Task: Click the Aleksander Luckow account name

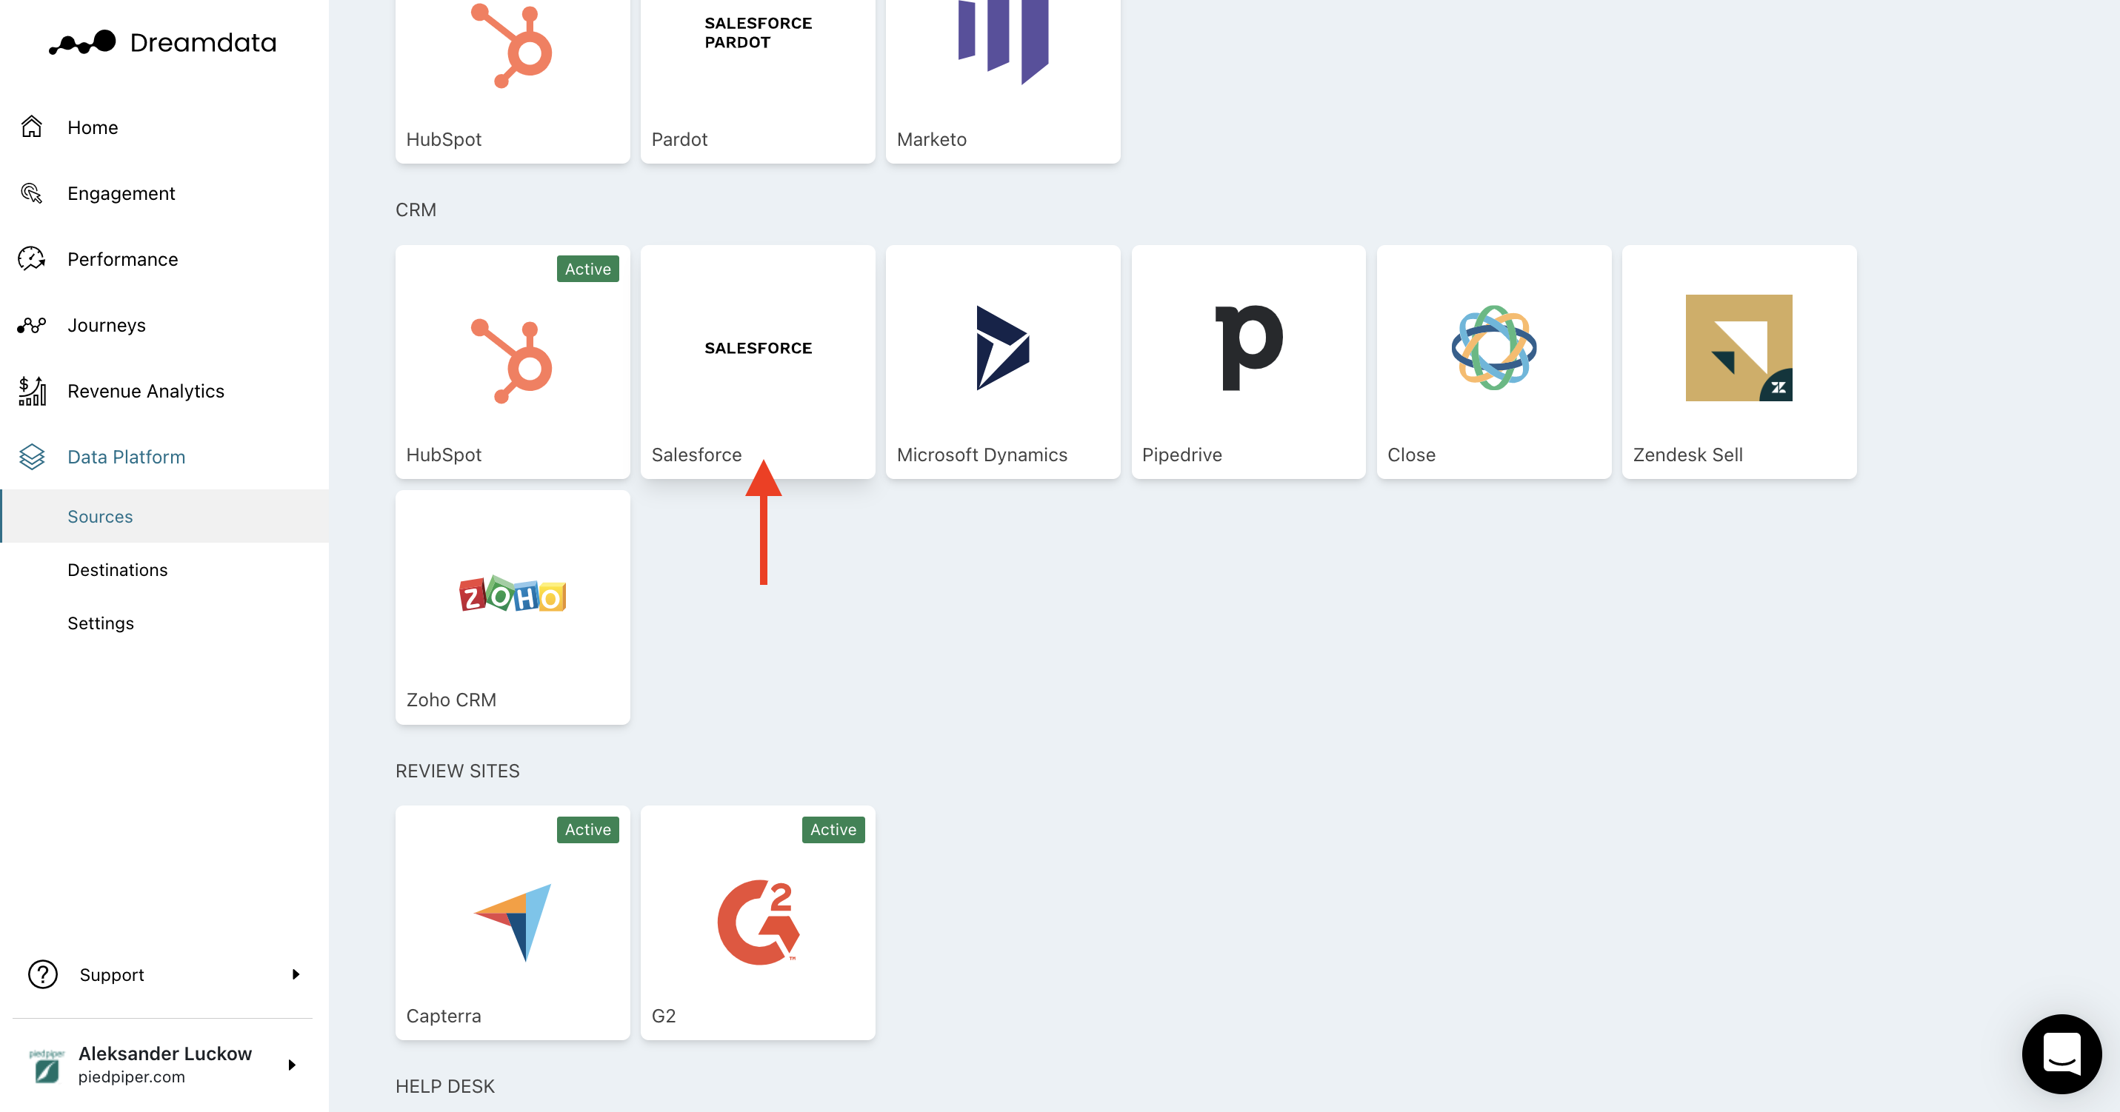Action: point(164,1054)
